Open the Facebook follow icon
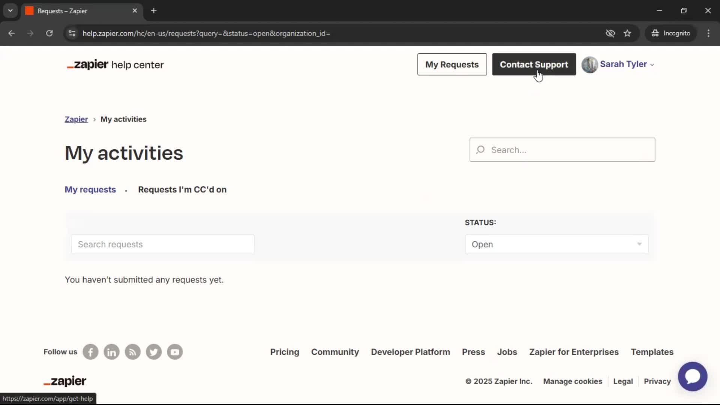This screenshot has height=405, width=720. (x=90, y=352)
